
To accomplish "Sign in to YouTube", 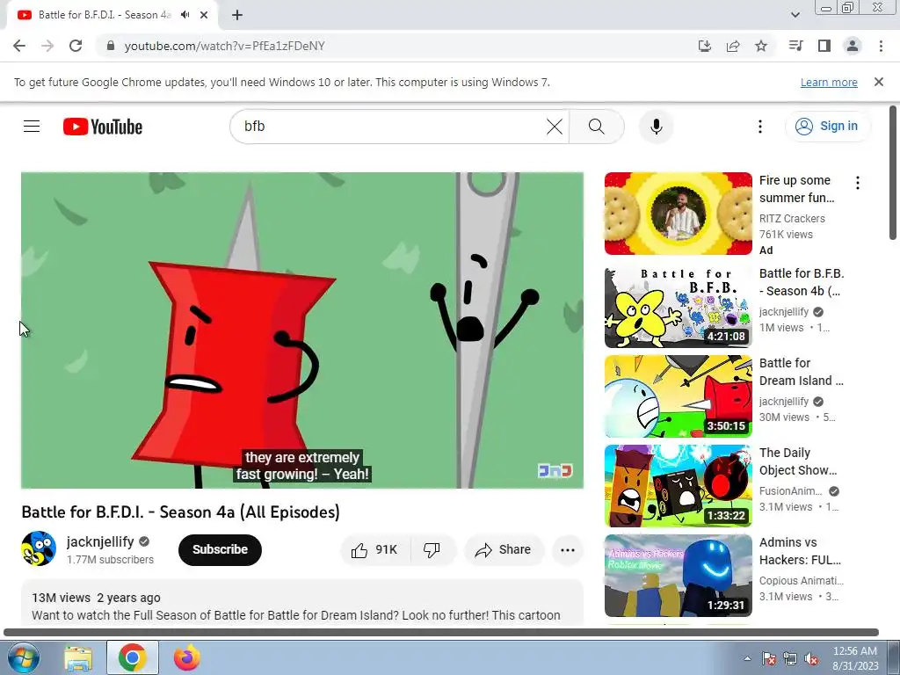I will point(827,127).
